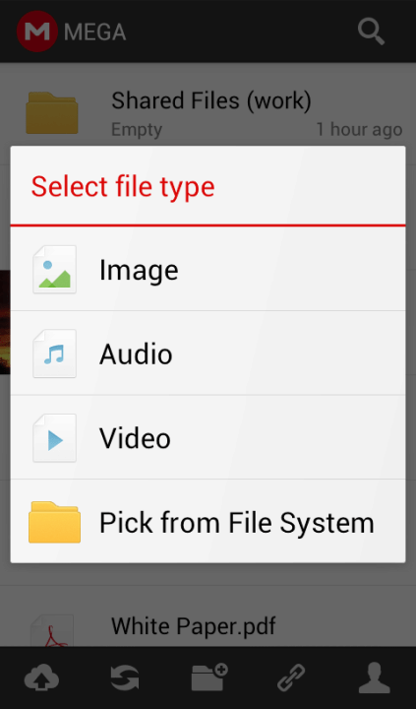Open the user account profile icon
Viewport: 416px width, 709px height.
[x=375, y=677]
